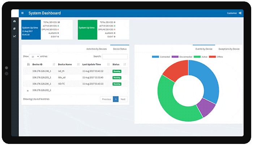The image size is (253, 145).
Task: Click TOTAL DEVICES in the blue card
Action: [x=50, y=22]
